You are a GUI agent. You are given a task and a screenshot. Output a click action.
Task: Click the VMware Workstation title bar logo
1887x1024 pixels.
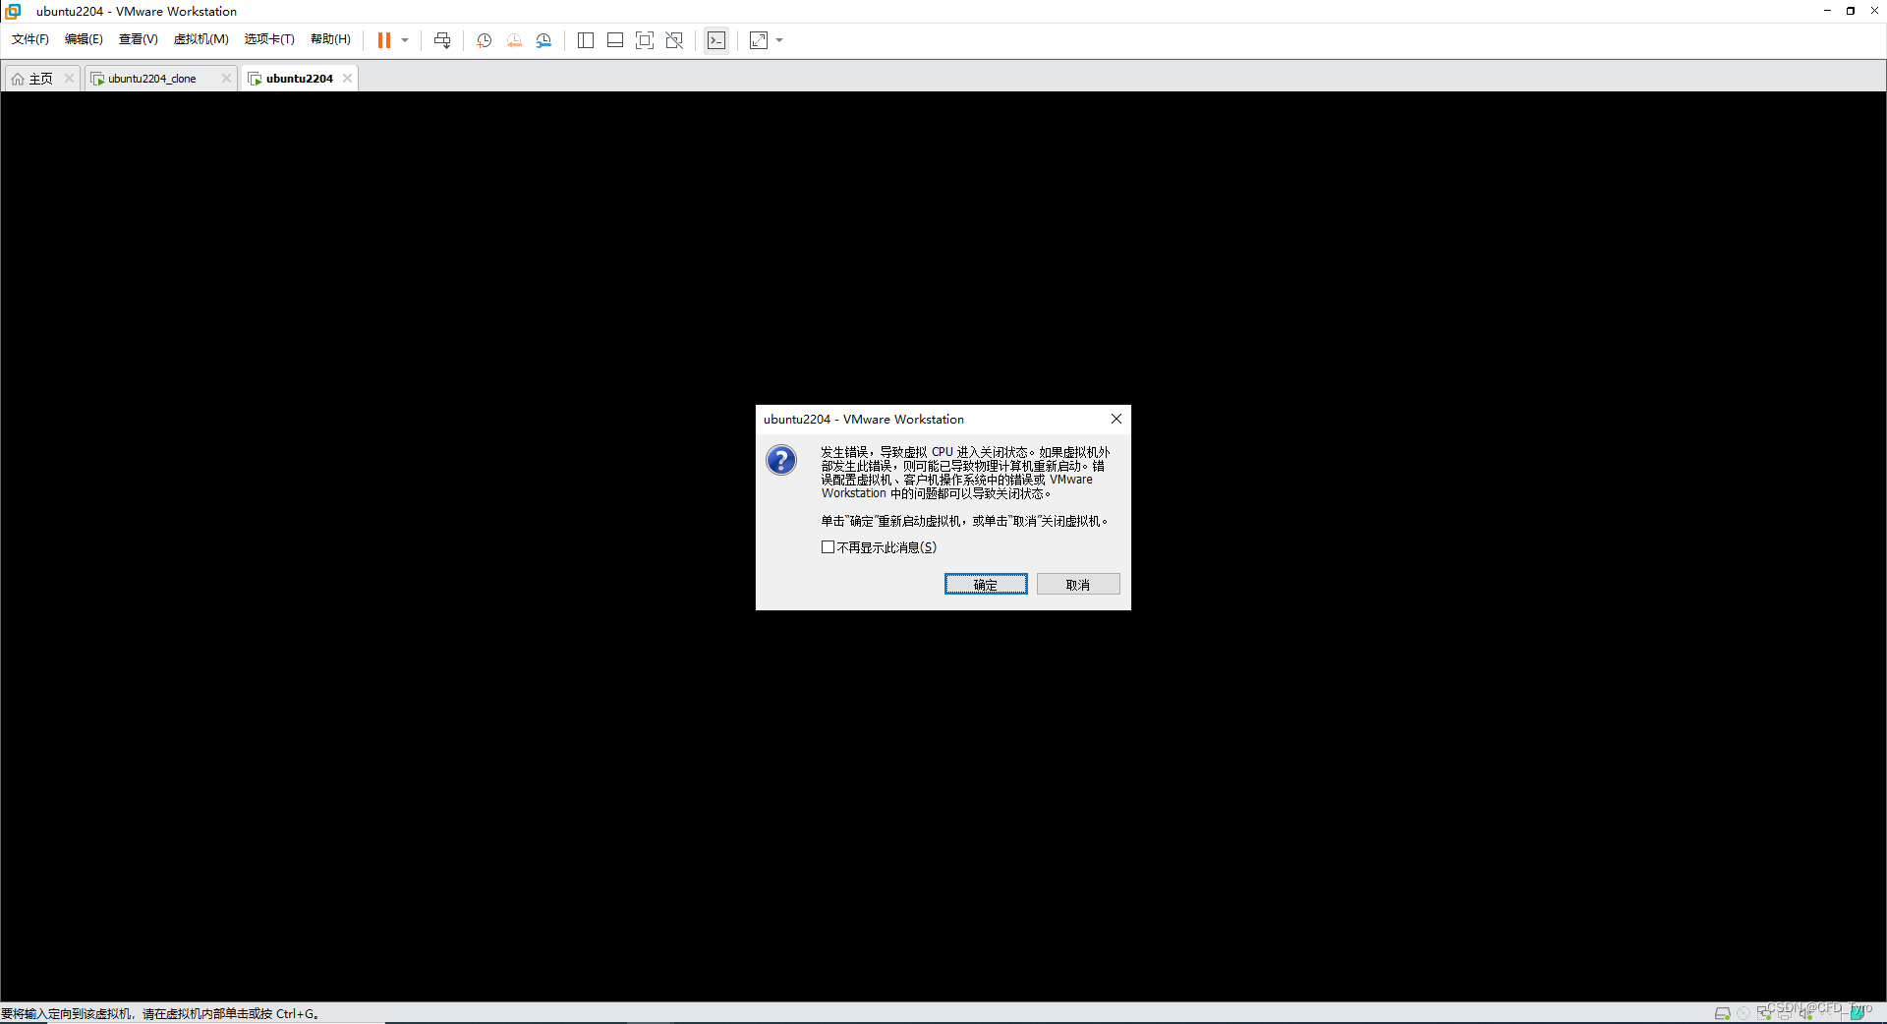(13, 12)
